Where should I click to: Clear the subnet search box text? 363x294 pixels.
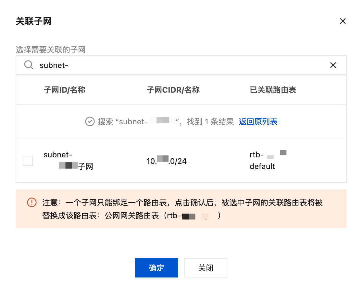pyautogui.click(x=333, y=65)
